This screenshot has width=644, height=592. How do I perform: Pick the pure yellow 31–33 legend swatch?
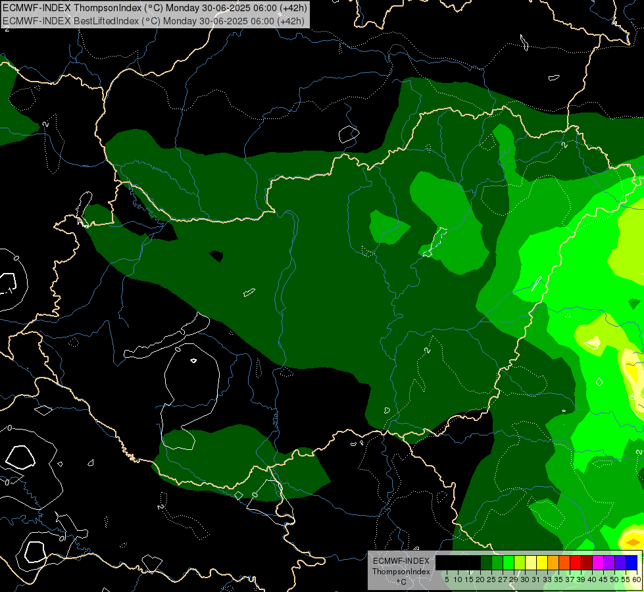(x=542, y=562)
